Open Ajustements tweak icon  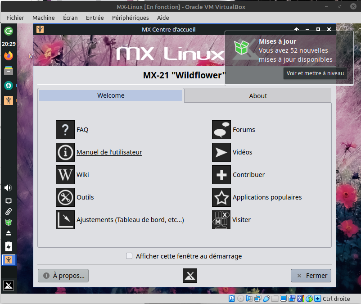pos(65,220)
